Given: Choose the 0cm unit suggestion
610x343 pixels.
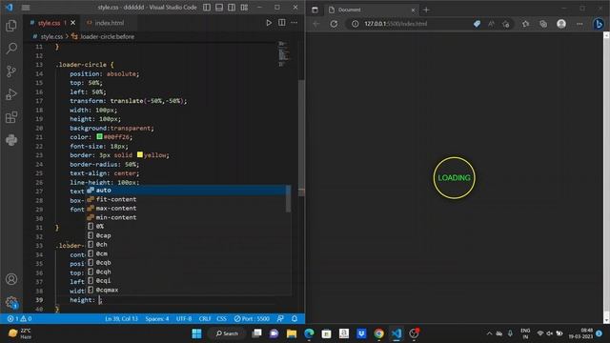Looking at the screenshot, I should pyautogui.click(x=186, y=253).
